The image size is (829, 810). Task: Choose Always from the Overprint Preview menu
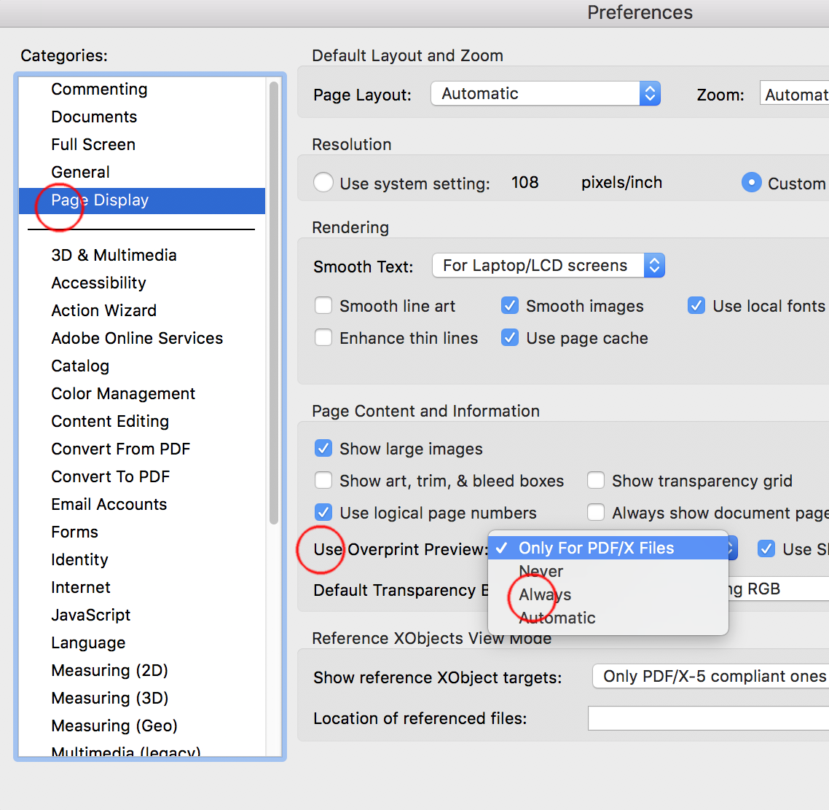point(545,594)
